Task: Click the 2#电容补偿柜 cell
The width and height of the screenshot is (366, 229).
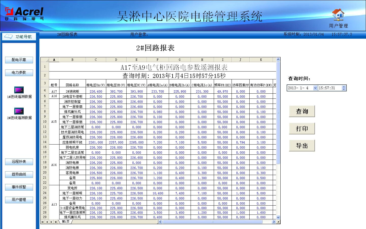Action: (x=72, y=96)
